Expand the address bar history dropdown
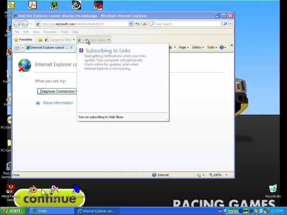 pos(131,24)
